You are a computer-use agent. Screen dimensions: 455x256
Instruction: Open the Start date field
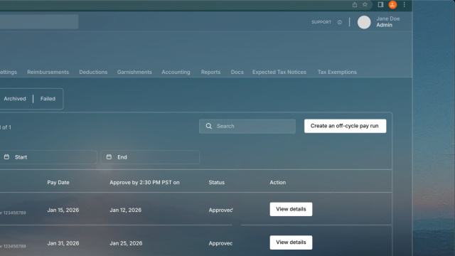48,157
